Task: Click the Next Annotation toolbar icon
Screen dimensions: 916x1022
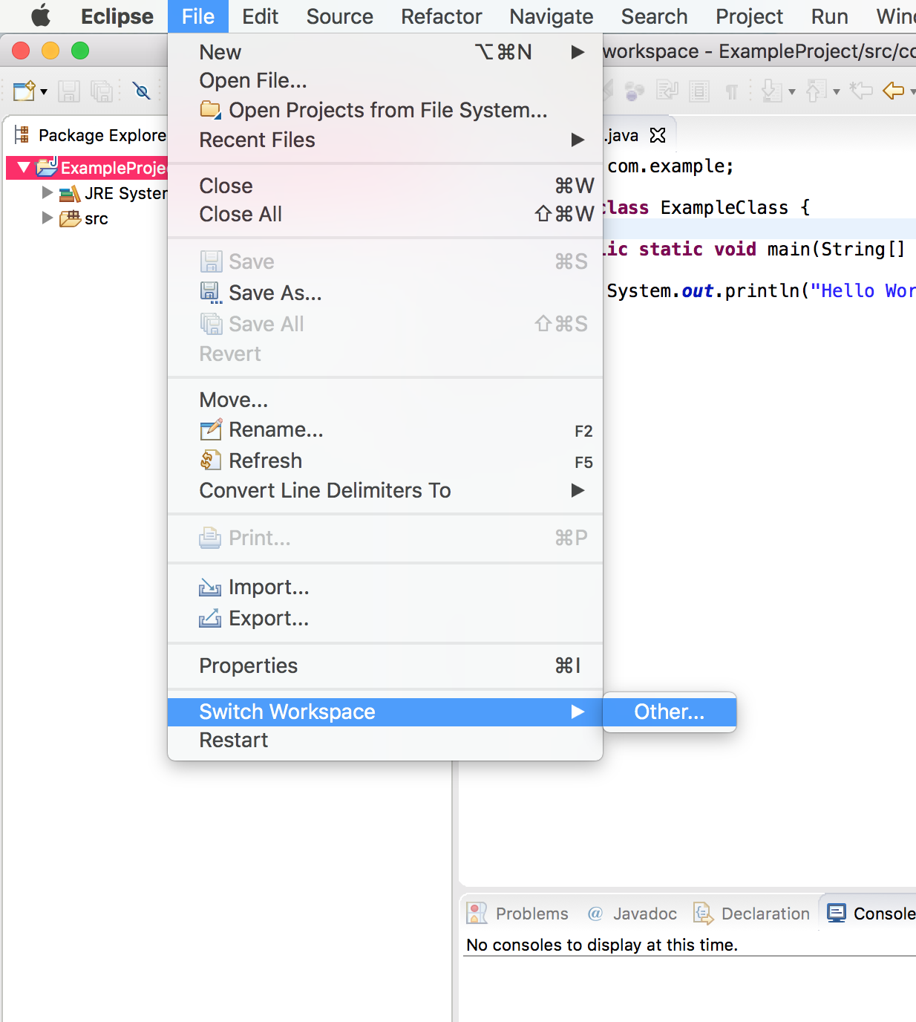Action: (772, 91)
